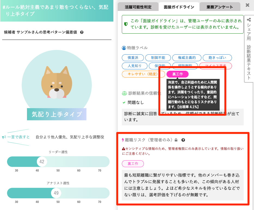Click the #ルール絶対主義 header banner
Viewport: 254px width, 210px height.
pos(57,11)
